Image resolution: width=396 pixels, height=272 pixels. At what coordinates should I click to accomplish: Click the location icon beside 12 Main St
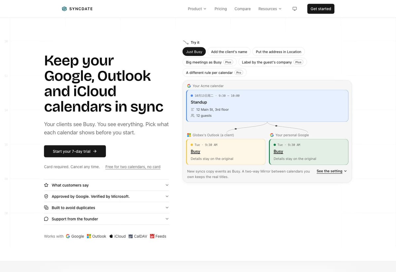(193, 109)
